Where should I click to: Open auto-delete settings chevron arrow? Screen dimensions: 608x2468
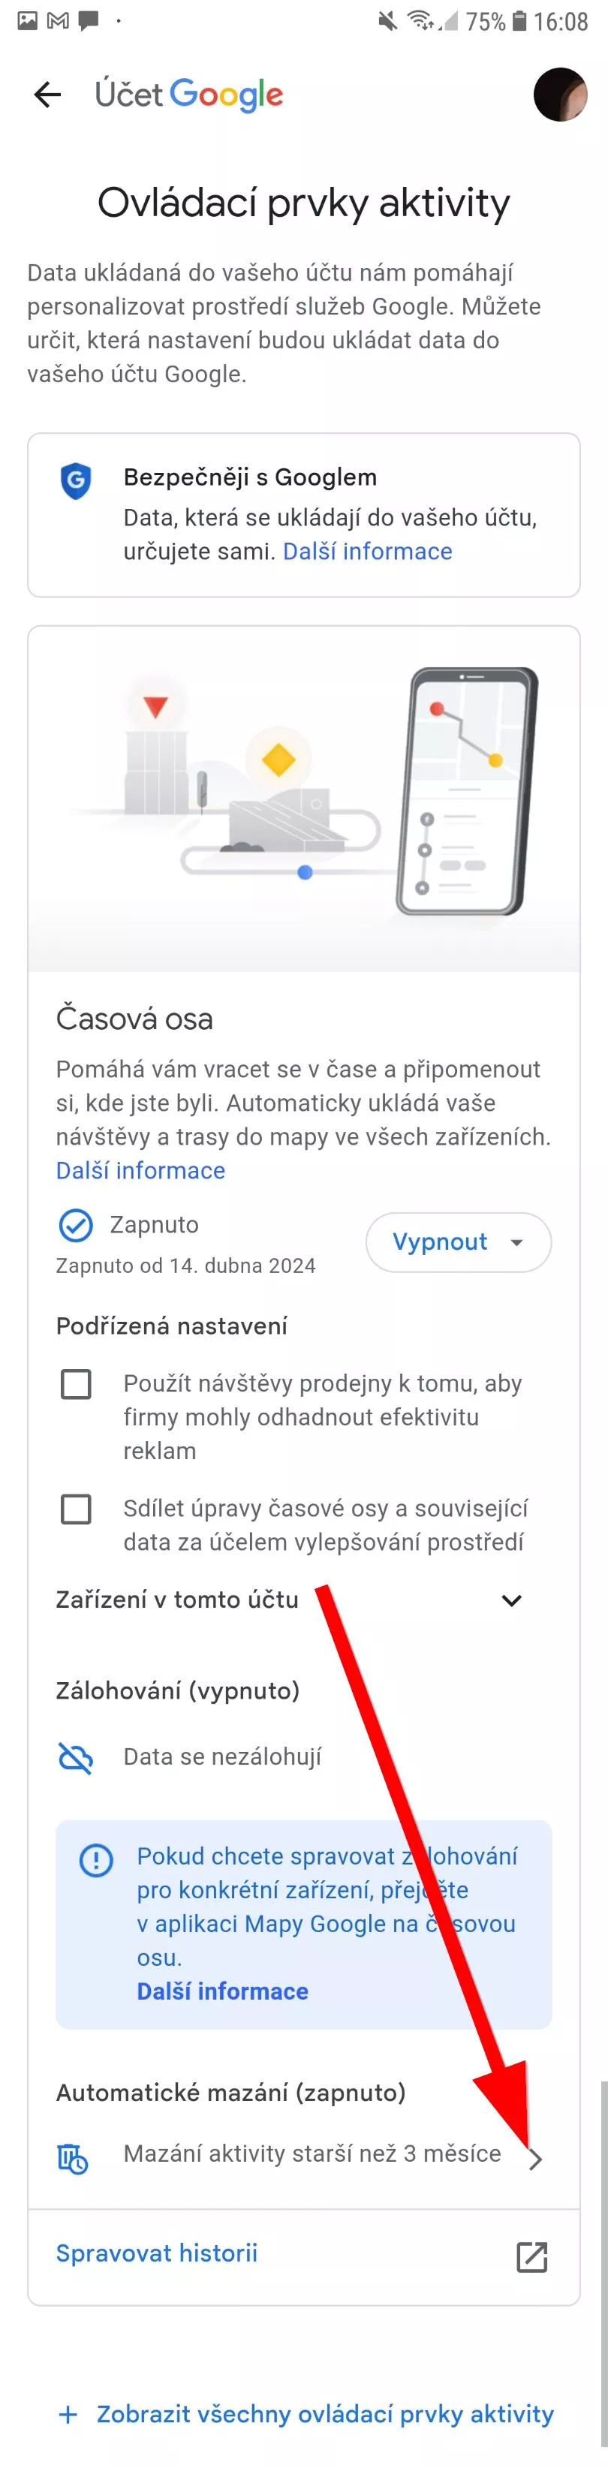(x=535, y=2159)
